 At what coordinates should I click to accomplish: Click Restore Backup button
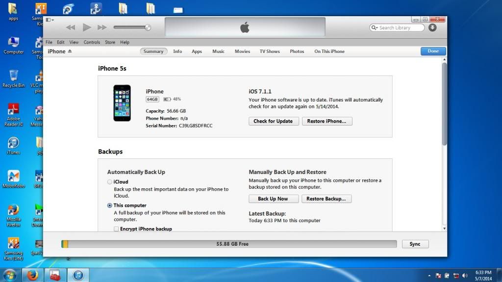326,199
